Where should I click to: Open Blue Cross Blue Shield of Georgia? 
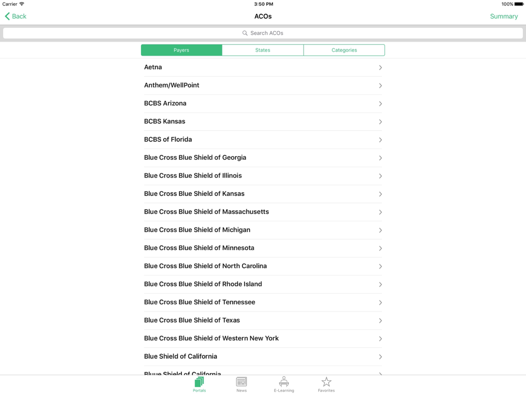[263, 158]
